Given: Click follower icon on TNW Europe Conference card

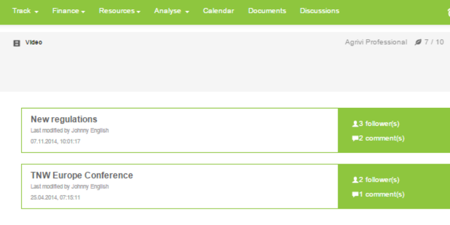Looking at the screenshot, I should click(x=355, y=180).
